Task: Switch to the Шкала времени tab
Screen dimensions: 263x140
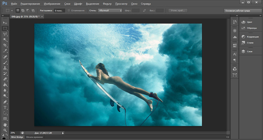Action: point(34,137)
